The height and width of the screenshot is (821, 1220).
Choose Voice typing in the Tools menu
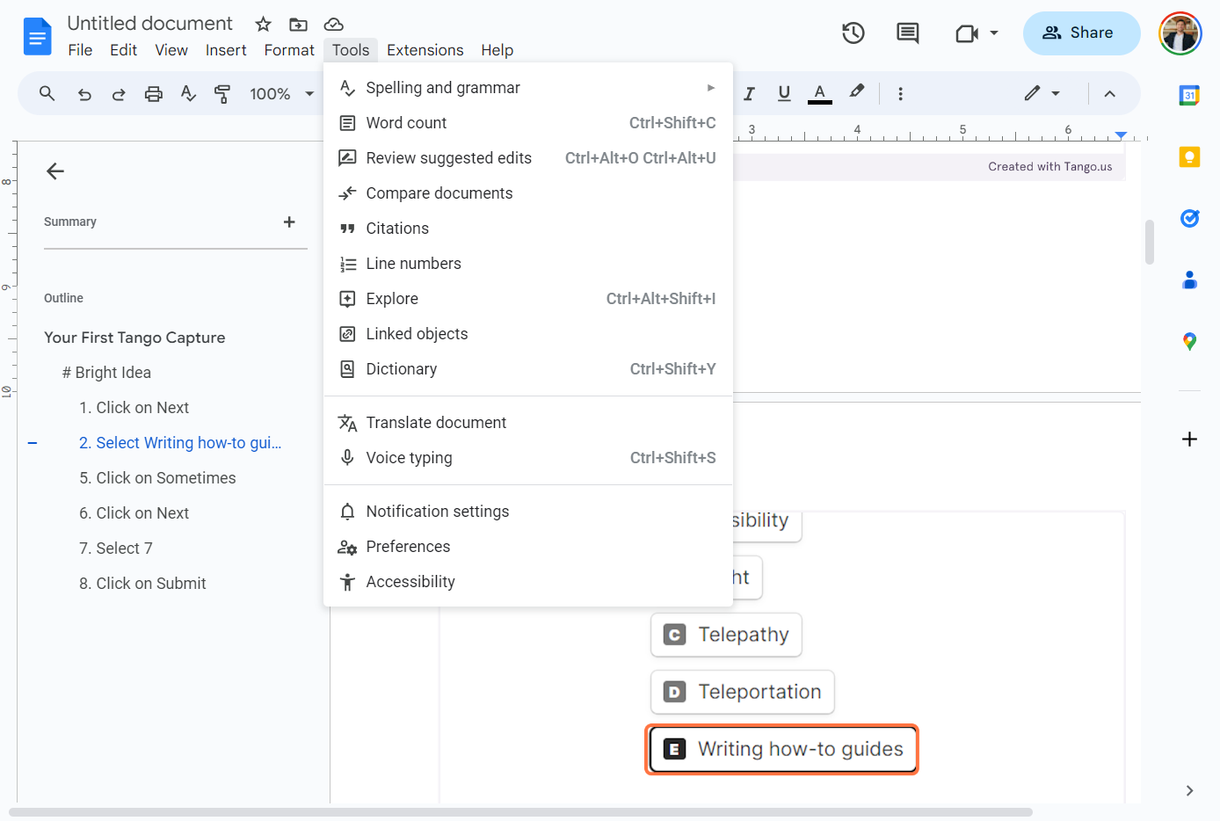[x=528, y=458]
